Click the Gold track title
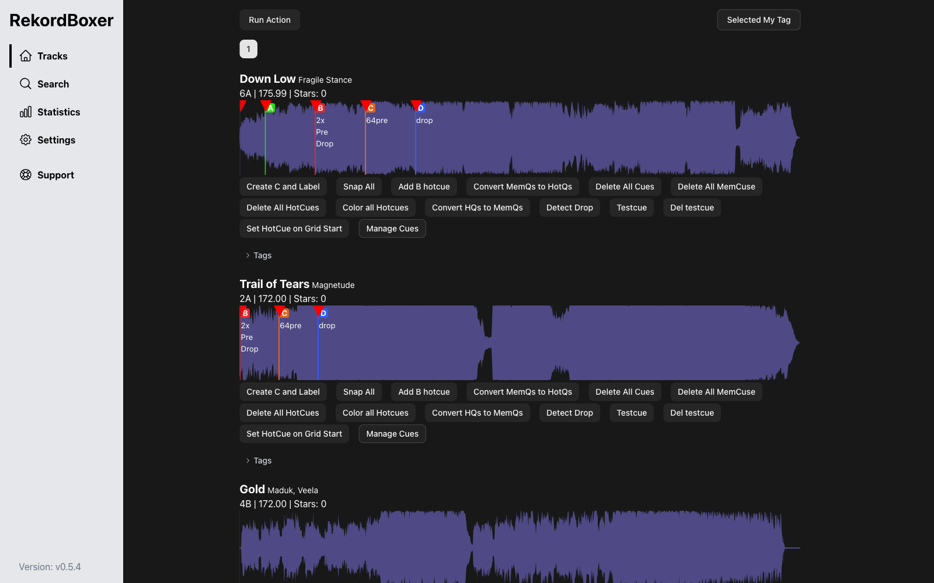This screenshot has height=583, width=934. click(252, 489)
